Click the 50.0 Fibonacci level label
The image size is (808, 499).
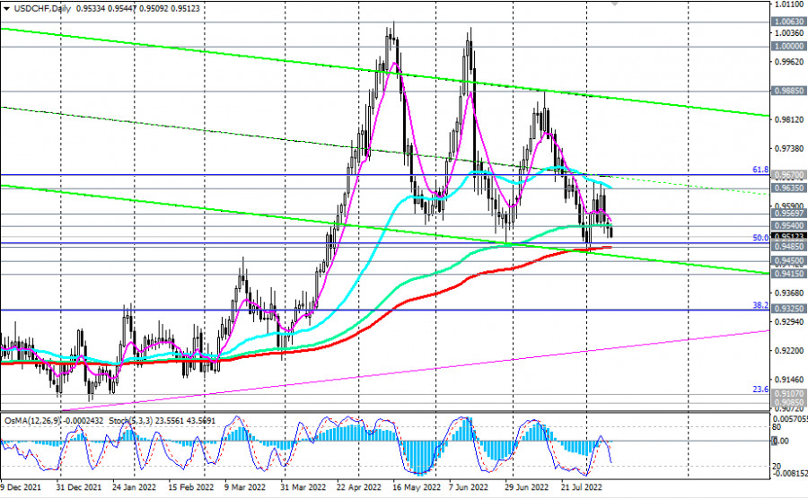[x=760, y=238]
